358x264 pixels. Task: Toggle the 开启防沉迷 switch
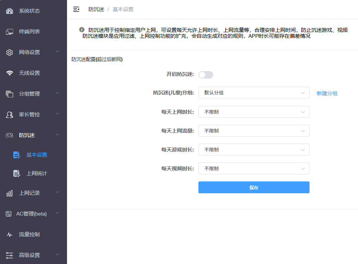[x=206, y=75]
